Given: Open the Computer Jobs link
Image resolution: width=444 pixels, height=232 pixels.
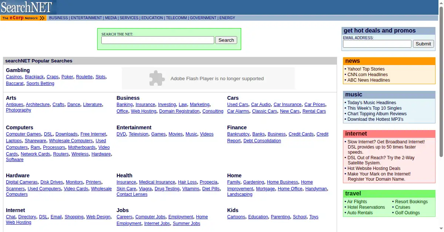Looking at the screenshot, I should 150,217.
